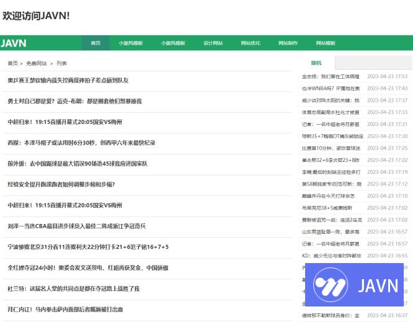The height and width of the screenshot is (322, 413).
Task: Open the 首页 tab in the green navigation bar
Action: [95, 43]
